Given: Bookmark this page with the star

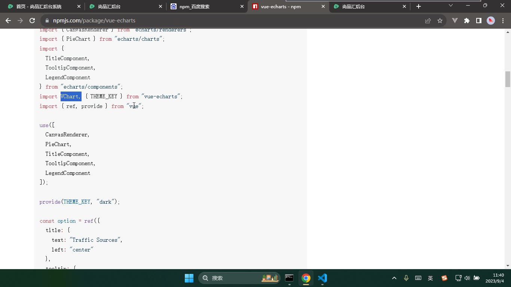Looking at the screenshot, I should [x=440, y=21].
